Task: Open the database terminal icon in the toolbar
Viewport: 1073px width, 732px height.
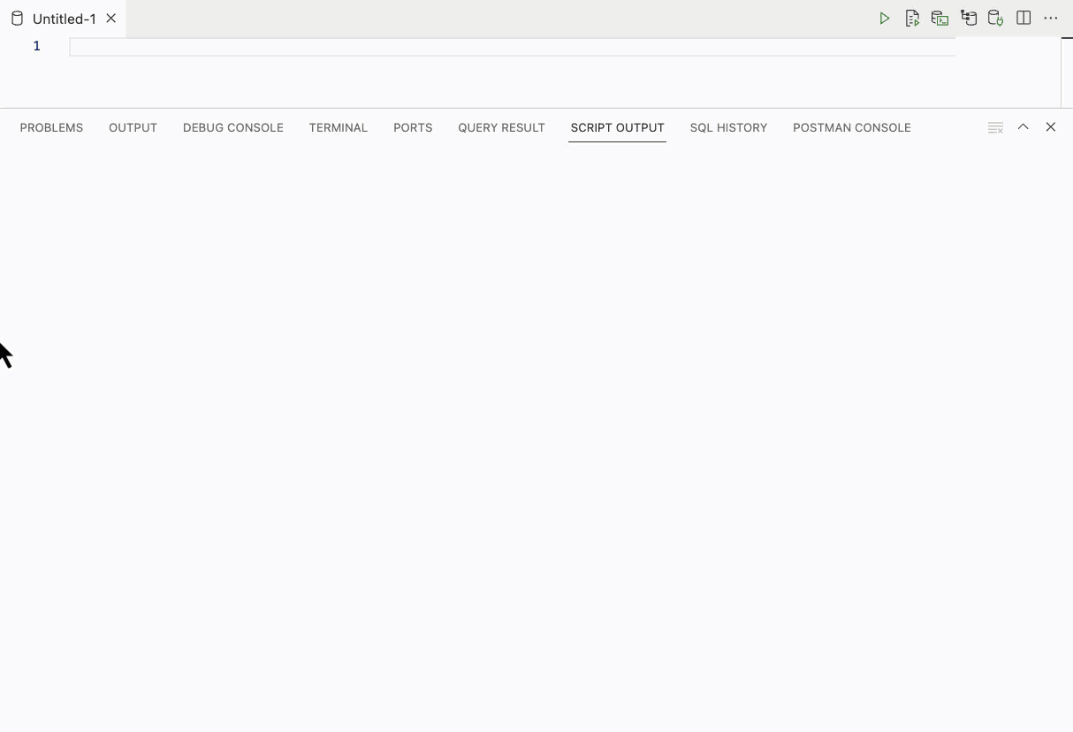Action: (940, 19)
